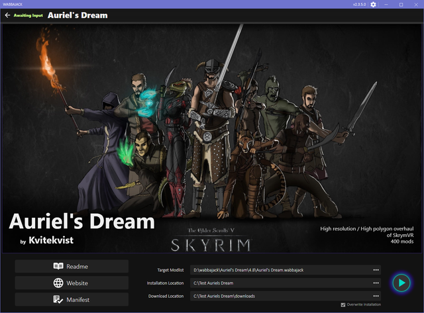Screen dimensions: 424x313
Task: Close the Wabbajack window
Action: (x=416, y=5)
